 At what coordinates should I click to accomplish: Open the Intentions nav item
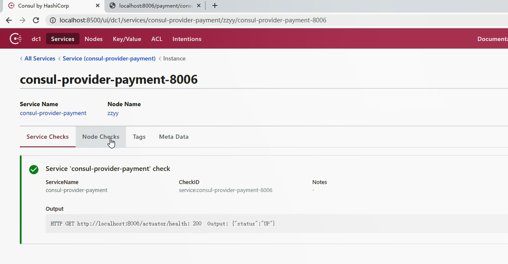click(x=187, y=39)
